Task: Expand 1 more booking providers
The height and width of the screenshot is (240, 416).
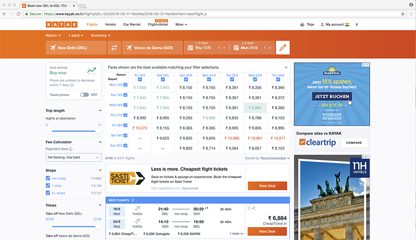Action: point(237,234)
